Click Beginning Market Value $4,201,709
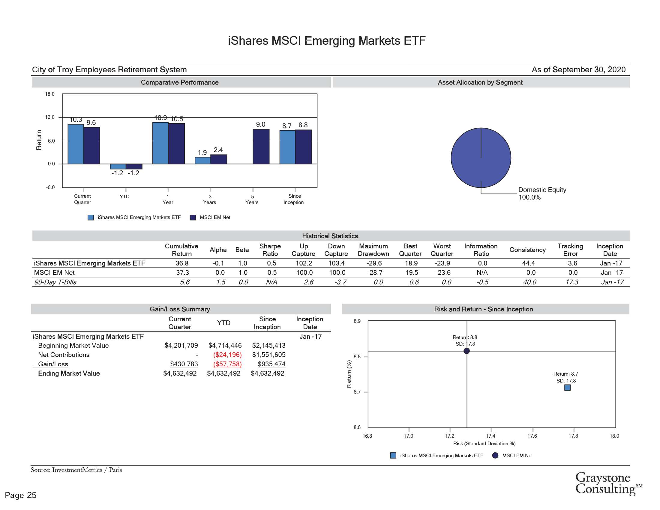Viewport: 660px width, 510px height. pyautogui.click(x=181, y=345)
